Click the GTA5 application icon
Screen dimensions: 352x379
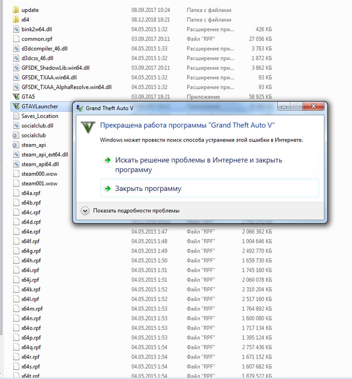[x=16, y=97]
